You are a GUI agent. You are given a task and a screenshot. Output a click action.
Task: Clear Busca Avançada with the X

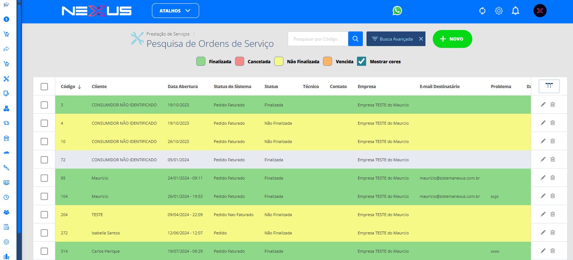421,39
